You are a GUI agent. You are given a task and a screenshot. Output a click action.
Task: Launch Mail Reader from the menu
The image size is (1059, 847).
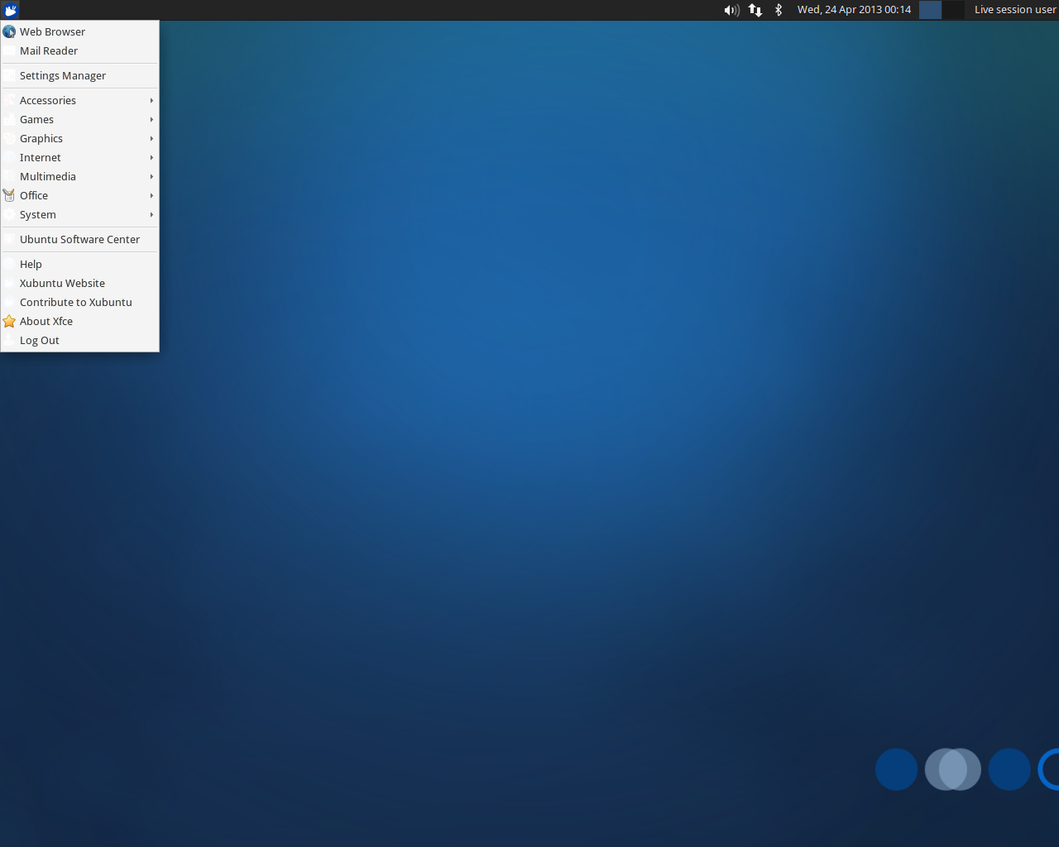79,50
